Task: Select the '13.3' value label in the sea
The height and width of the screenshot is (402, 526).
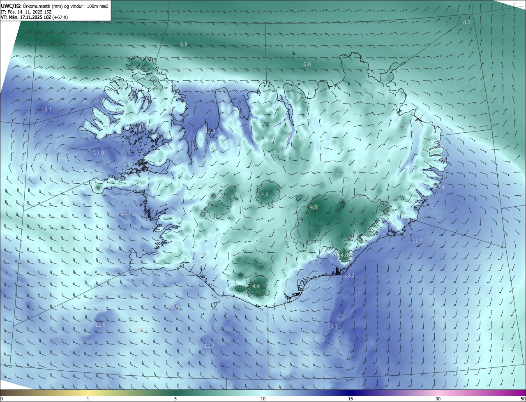Action: tap(332, 326)
